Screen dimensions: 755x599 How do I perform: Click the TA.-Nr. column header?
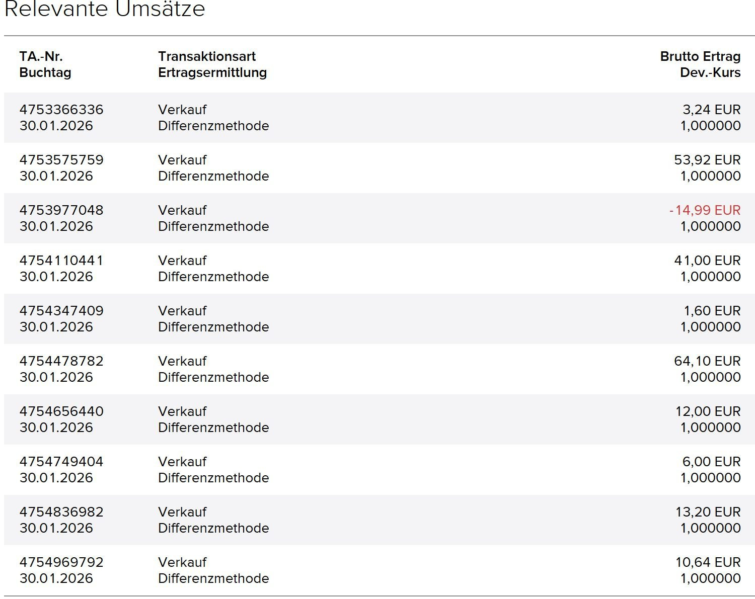click(41, 56)
